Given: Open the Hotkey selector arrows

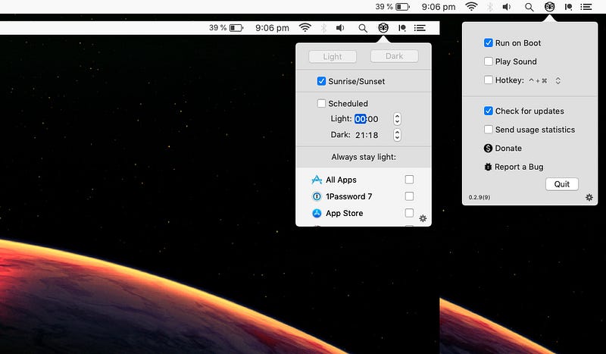Looking at the screenshot, I should tap(558, 80).
